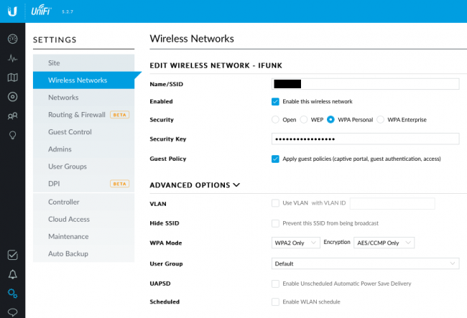Open Maintenance settings
Screen dimensions: 467x318
pyautogui.click(x=83, y=236)
